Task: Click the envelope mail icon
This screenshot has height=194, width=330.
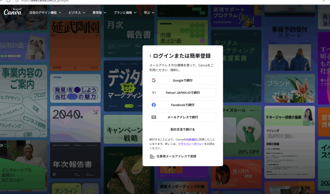Action: point(154,117)
